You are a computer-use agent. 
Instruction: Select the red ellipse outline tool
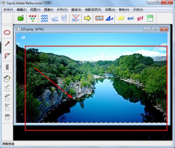click(x=7, y=32)
